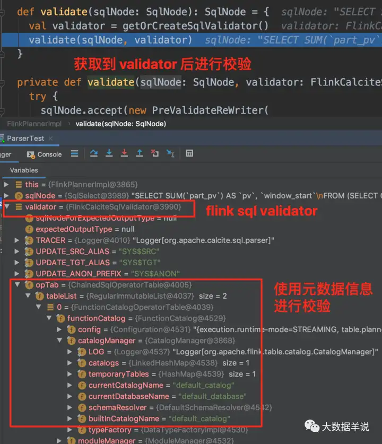Click the private def validate method name

coord(110,82)
